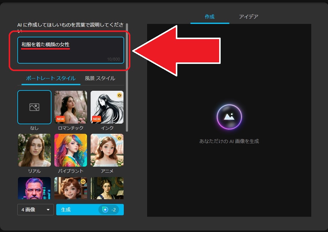The width and height of the screenshot is (328, 232).
Task: Select the リアル portrait style
Action: tap(34, 150)
